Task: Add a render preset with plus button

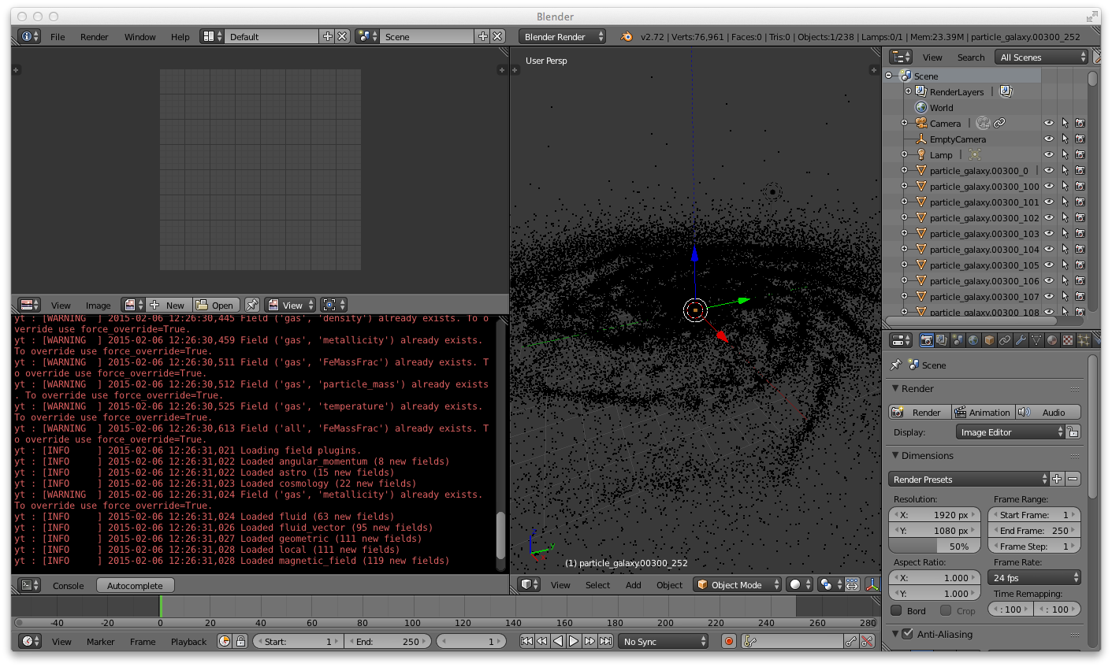Action: click(x=1058, y=479)
